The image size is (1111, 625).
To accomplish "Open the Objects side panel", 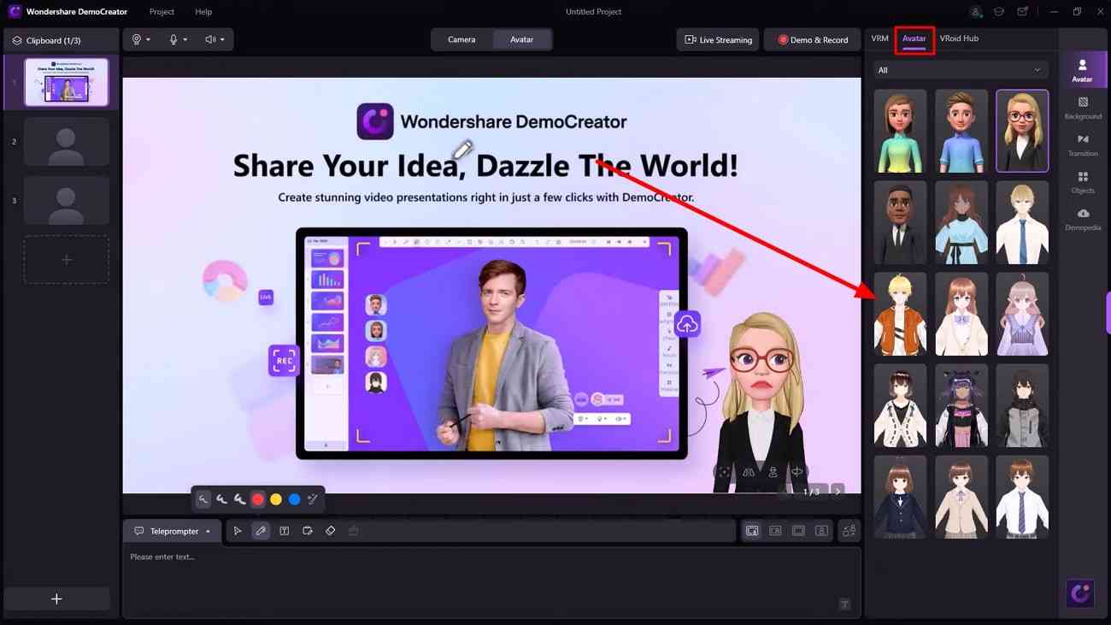I will pos(1083,182).
